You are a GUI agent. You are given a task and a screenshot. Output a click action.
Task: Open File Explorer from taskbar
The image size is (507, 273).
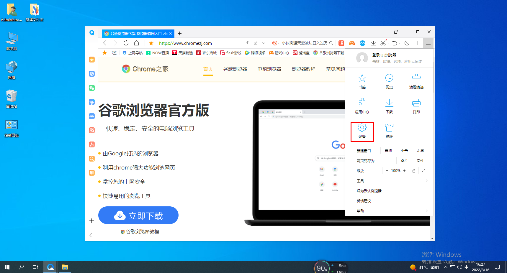(65, 267)
